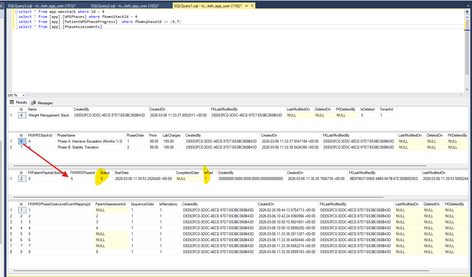
Task: Pin the SQLQuery1.sql tab
Action: (246, 6)
